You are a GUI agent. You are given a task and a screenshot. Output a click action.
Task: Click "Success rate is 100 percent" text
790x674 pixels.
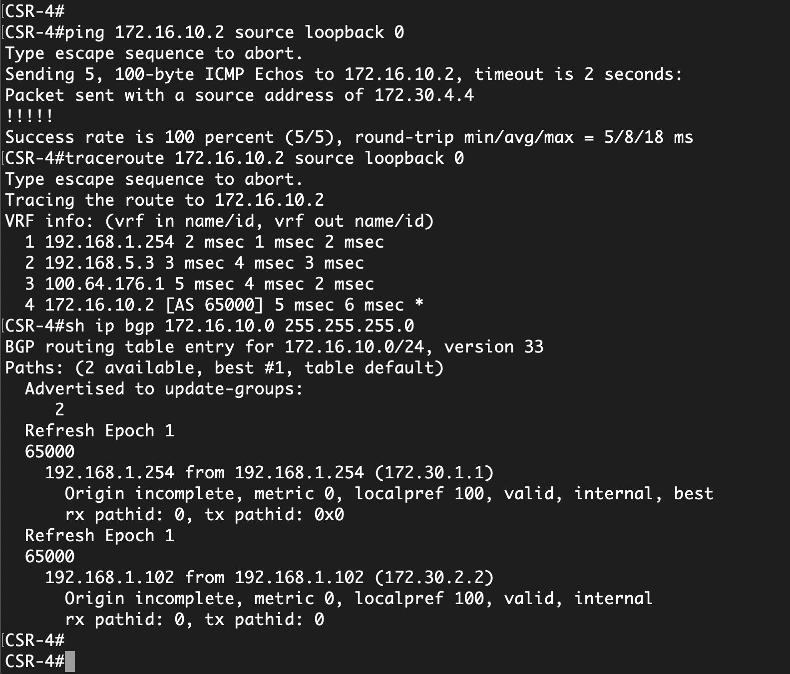(139, 137)
